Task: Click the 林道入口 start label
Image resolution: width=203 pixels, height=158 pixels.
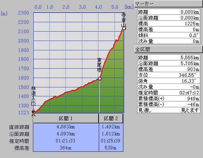Action: [x=33, y=96]
